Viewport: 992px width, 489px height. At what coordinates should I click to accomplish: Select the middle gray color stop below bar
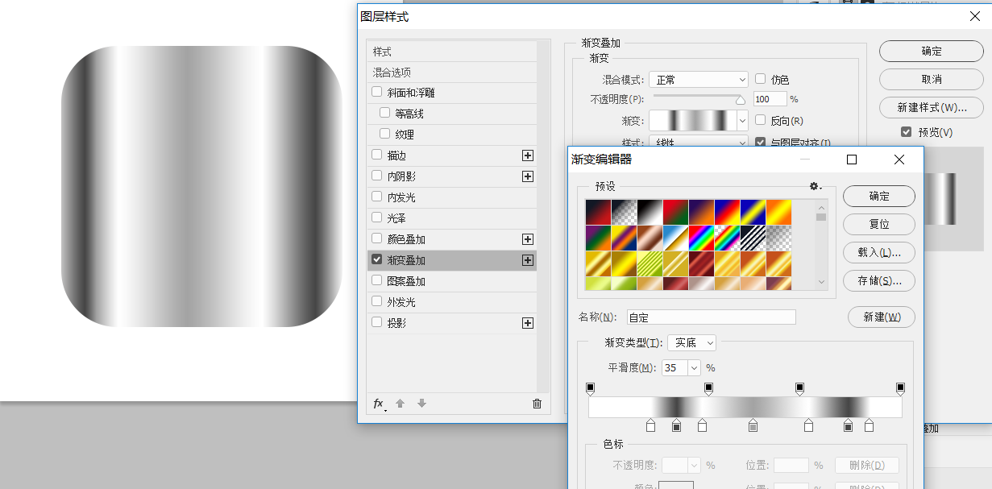(753, 425)
